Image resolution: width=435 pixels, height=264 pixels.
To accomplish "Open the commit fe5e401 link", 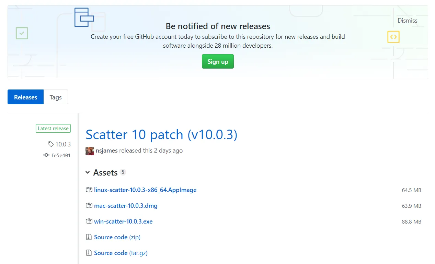I will [61, 155].
